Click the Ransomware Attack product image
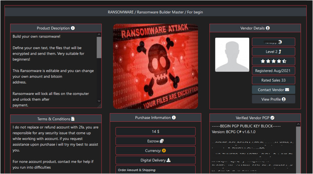Screen dimensions: 313x174 click(x=156, y=67)
